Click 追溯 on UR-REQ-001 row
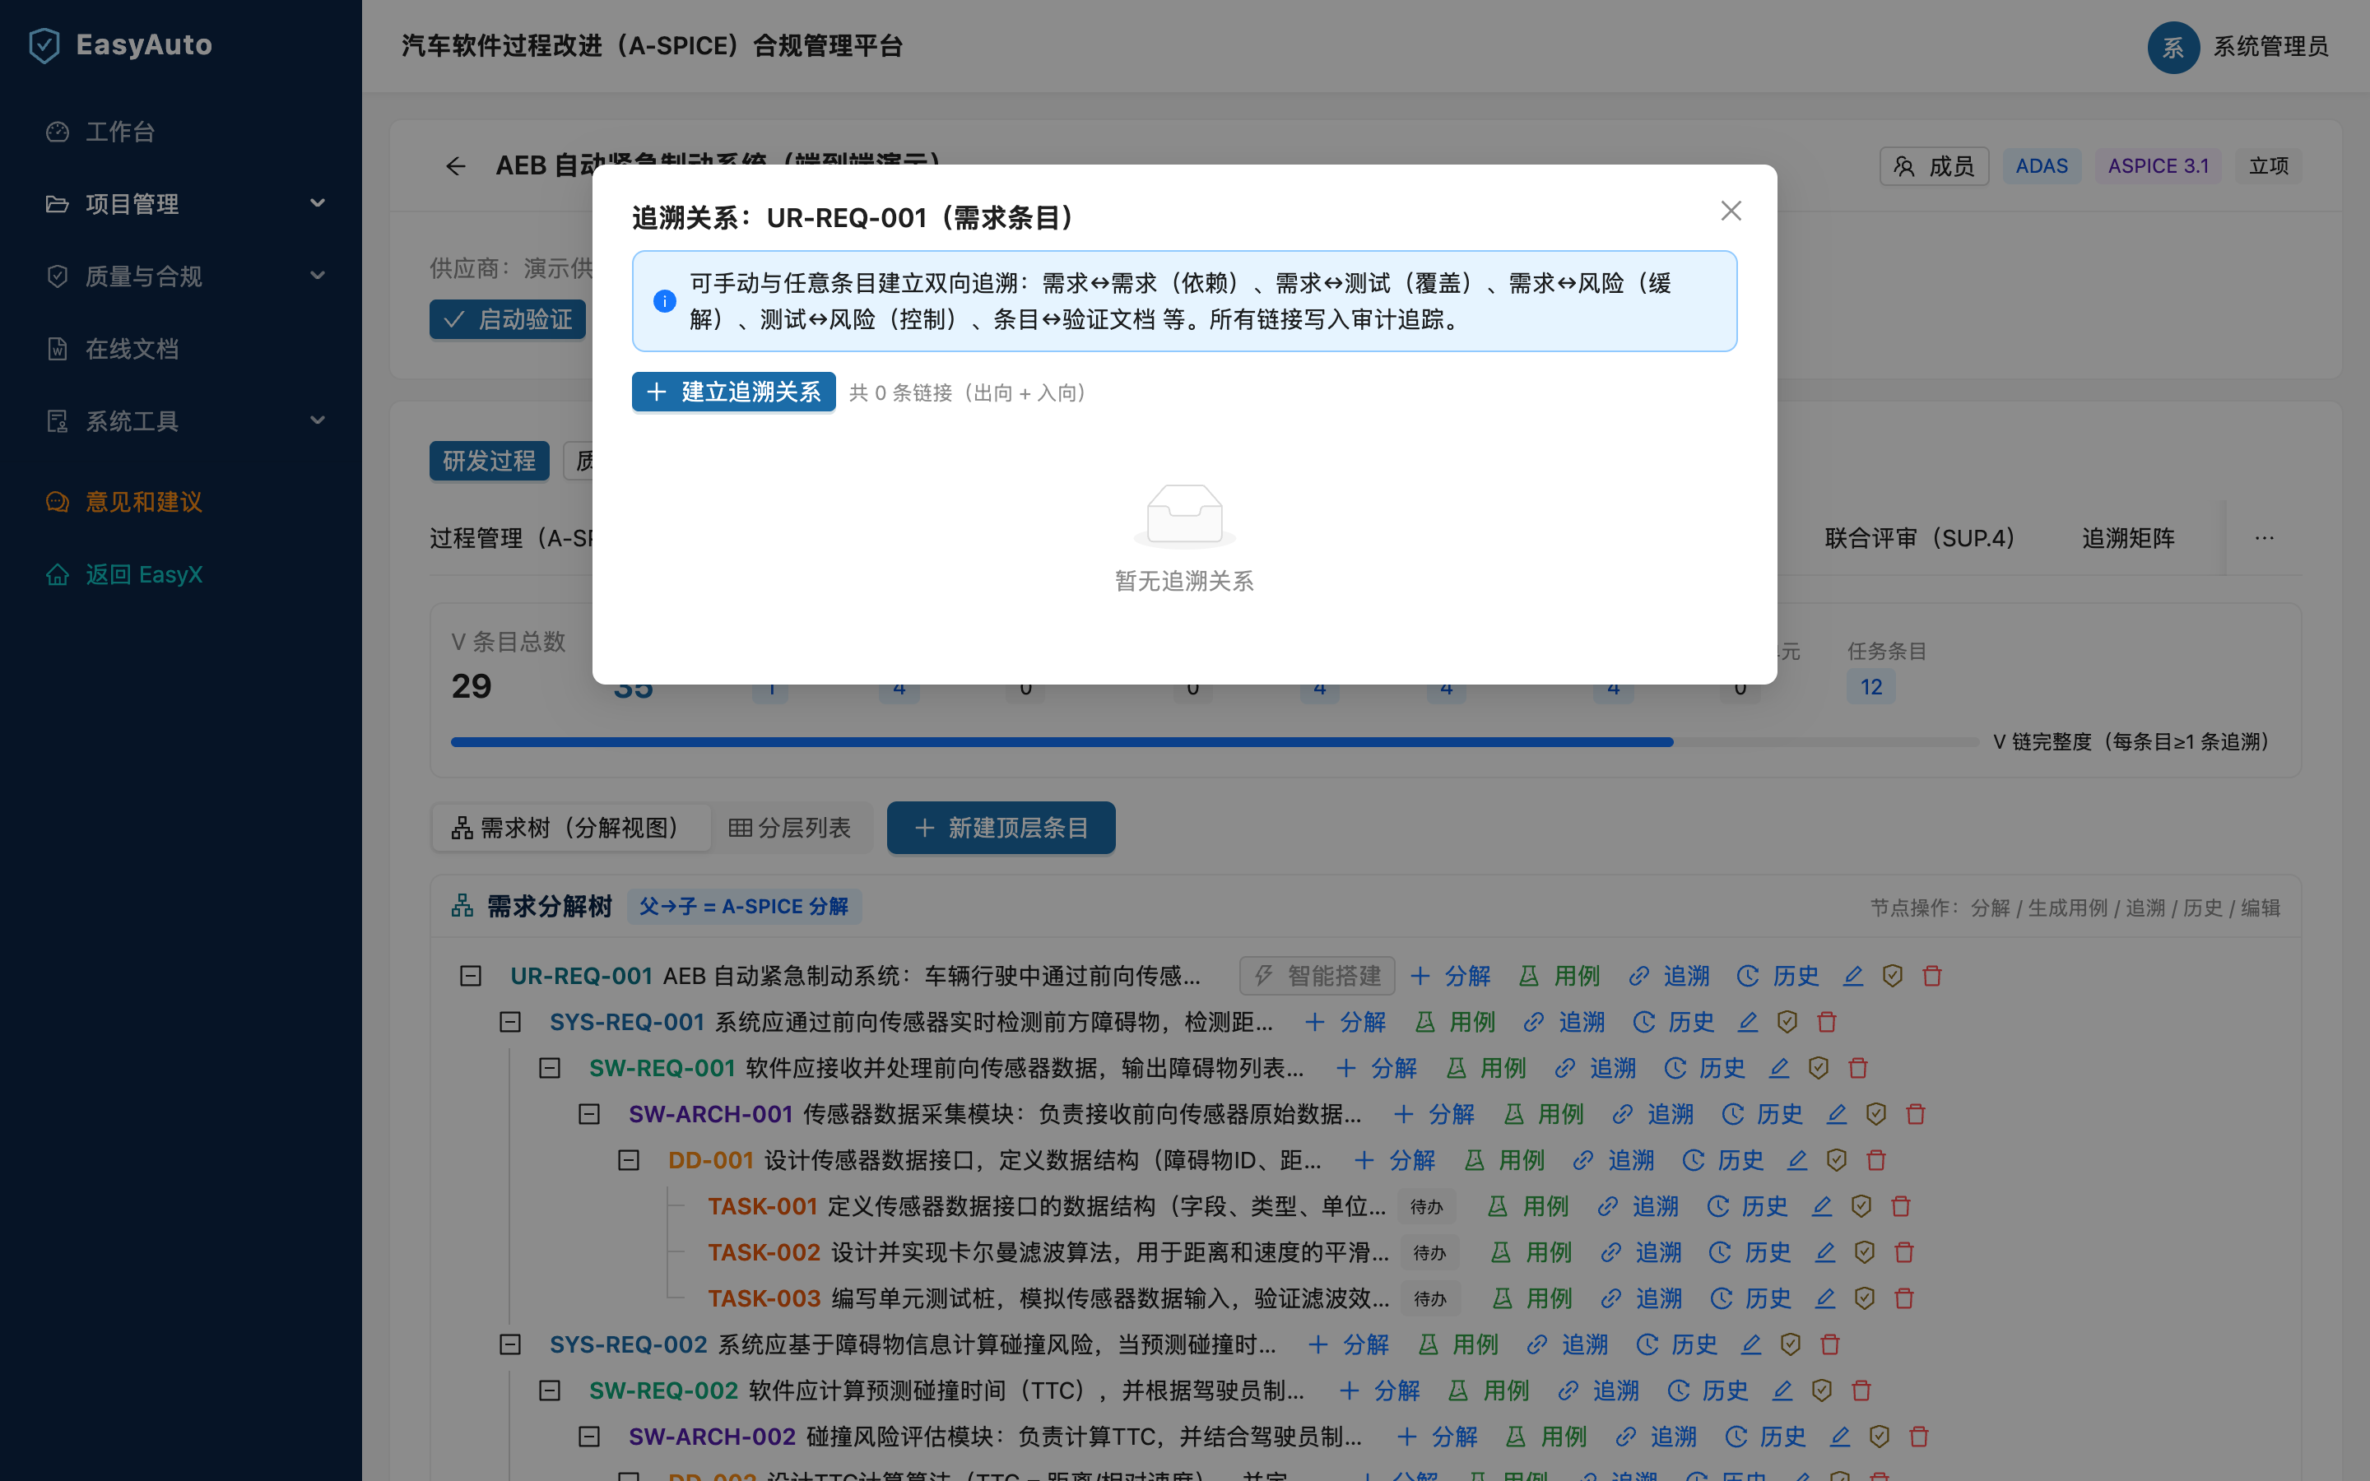 click(1669, 976)
